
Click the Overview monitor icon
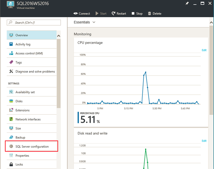11,35
